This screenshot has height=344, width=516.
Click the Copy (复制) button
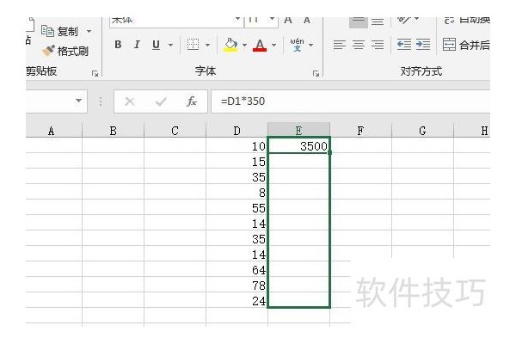pyautogui.click(x=60, y=31)
